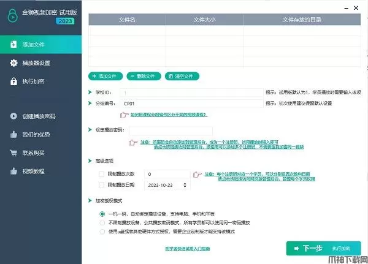Open 创建播放密码 in the sidebar
Viewport: 368px width, 264px height.
tap(41, 116)
